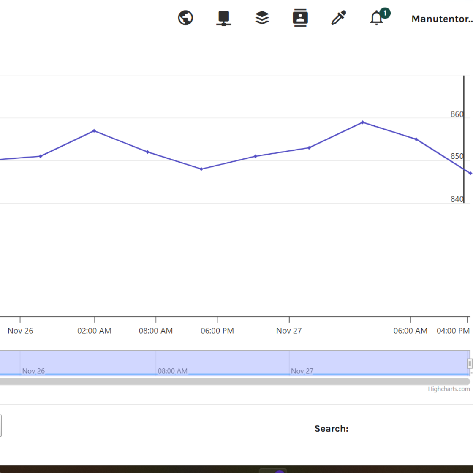Open the notification bell

click(x=377, y=18)
